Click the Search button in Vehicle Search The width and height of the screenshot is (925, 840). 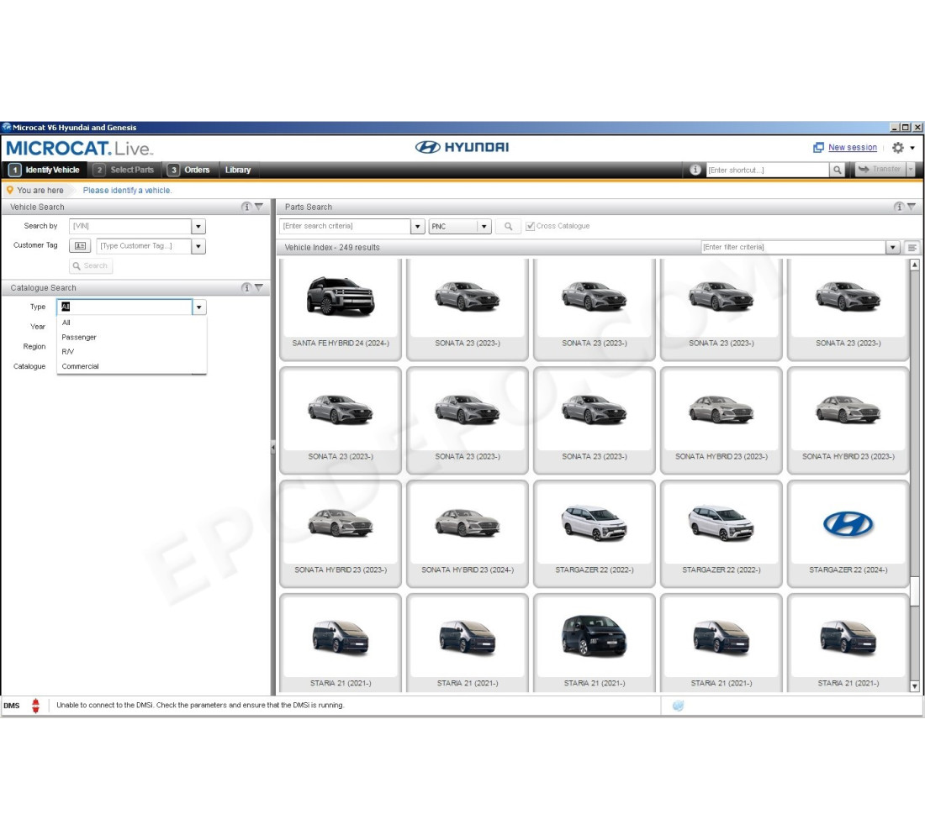[90, 265]
